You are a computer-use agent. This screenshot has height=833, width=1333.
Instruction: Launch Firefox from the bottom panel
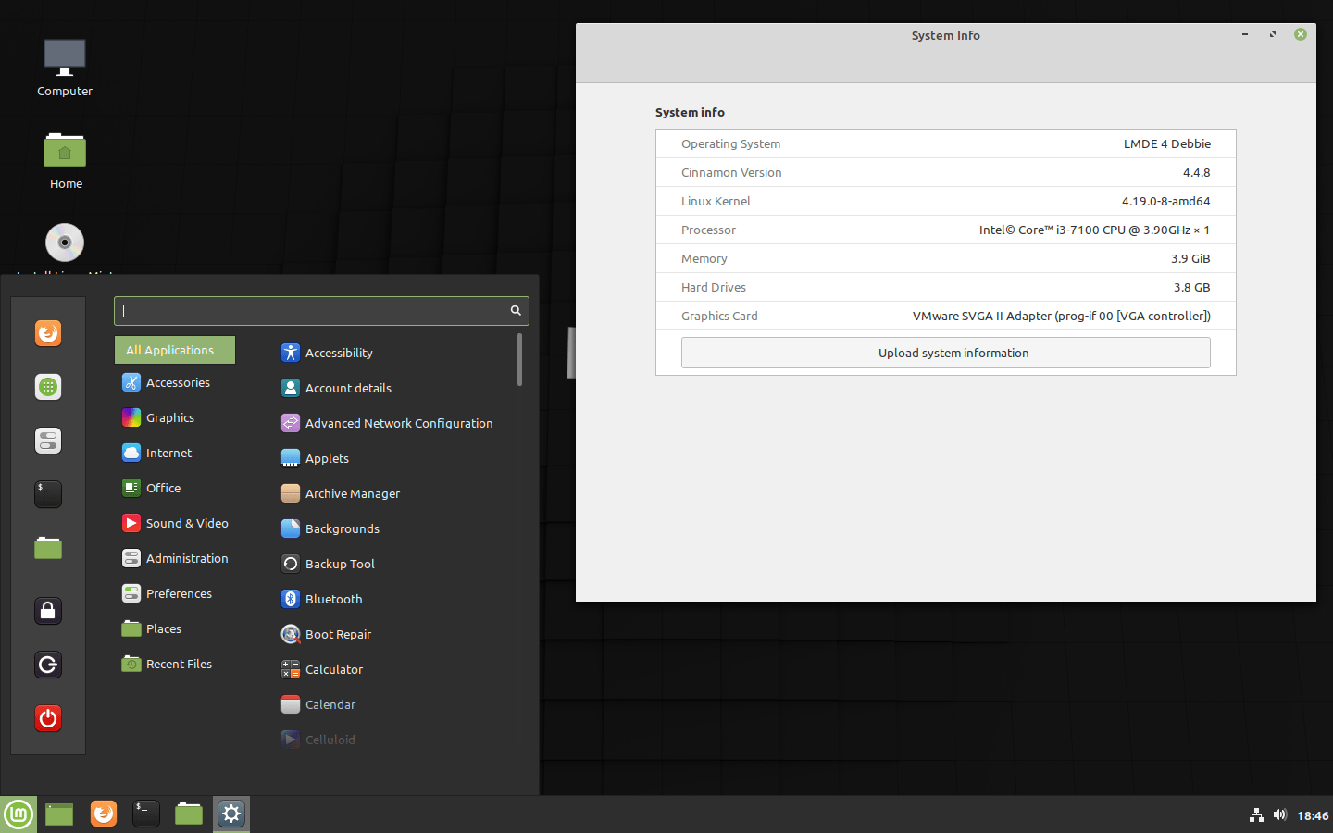104,814
